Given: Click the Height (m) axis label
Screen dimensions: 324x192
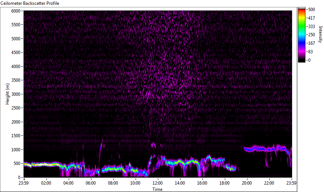Looking at the screenshot, I should [x=7, y=94].
